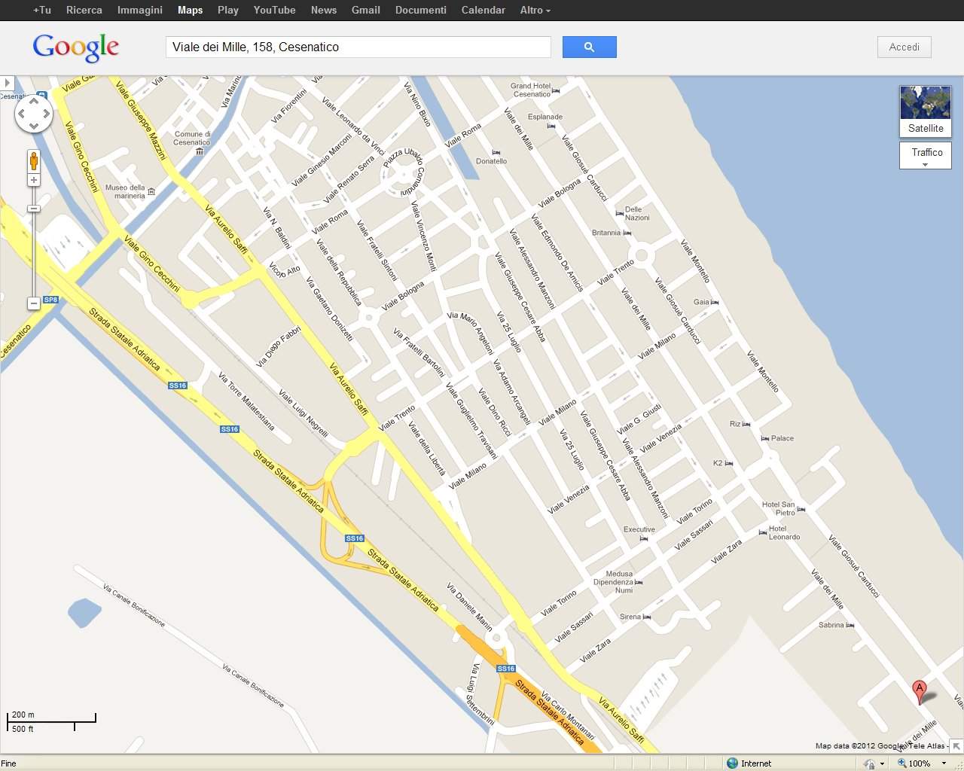The width and height of the screenshot is (964, 771).
Task: Click the Hotel Leonardo icon
Action: click(762, 531)
